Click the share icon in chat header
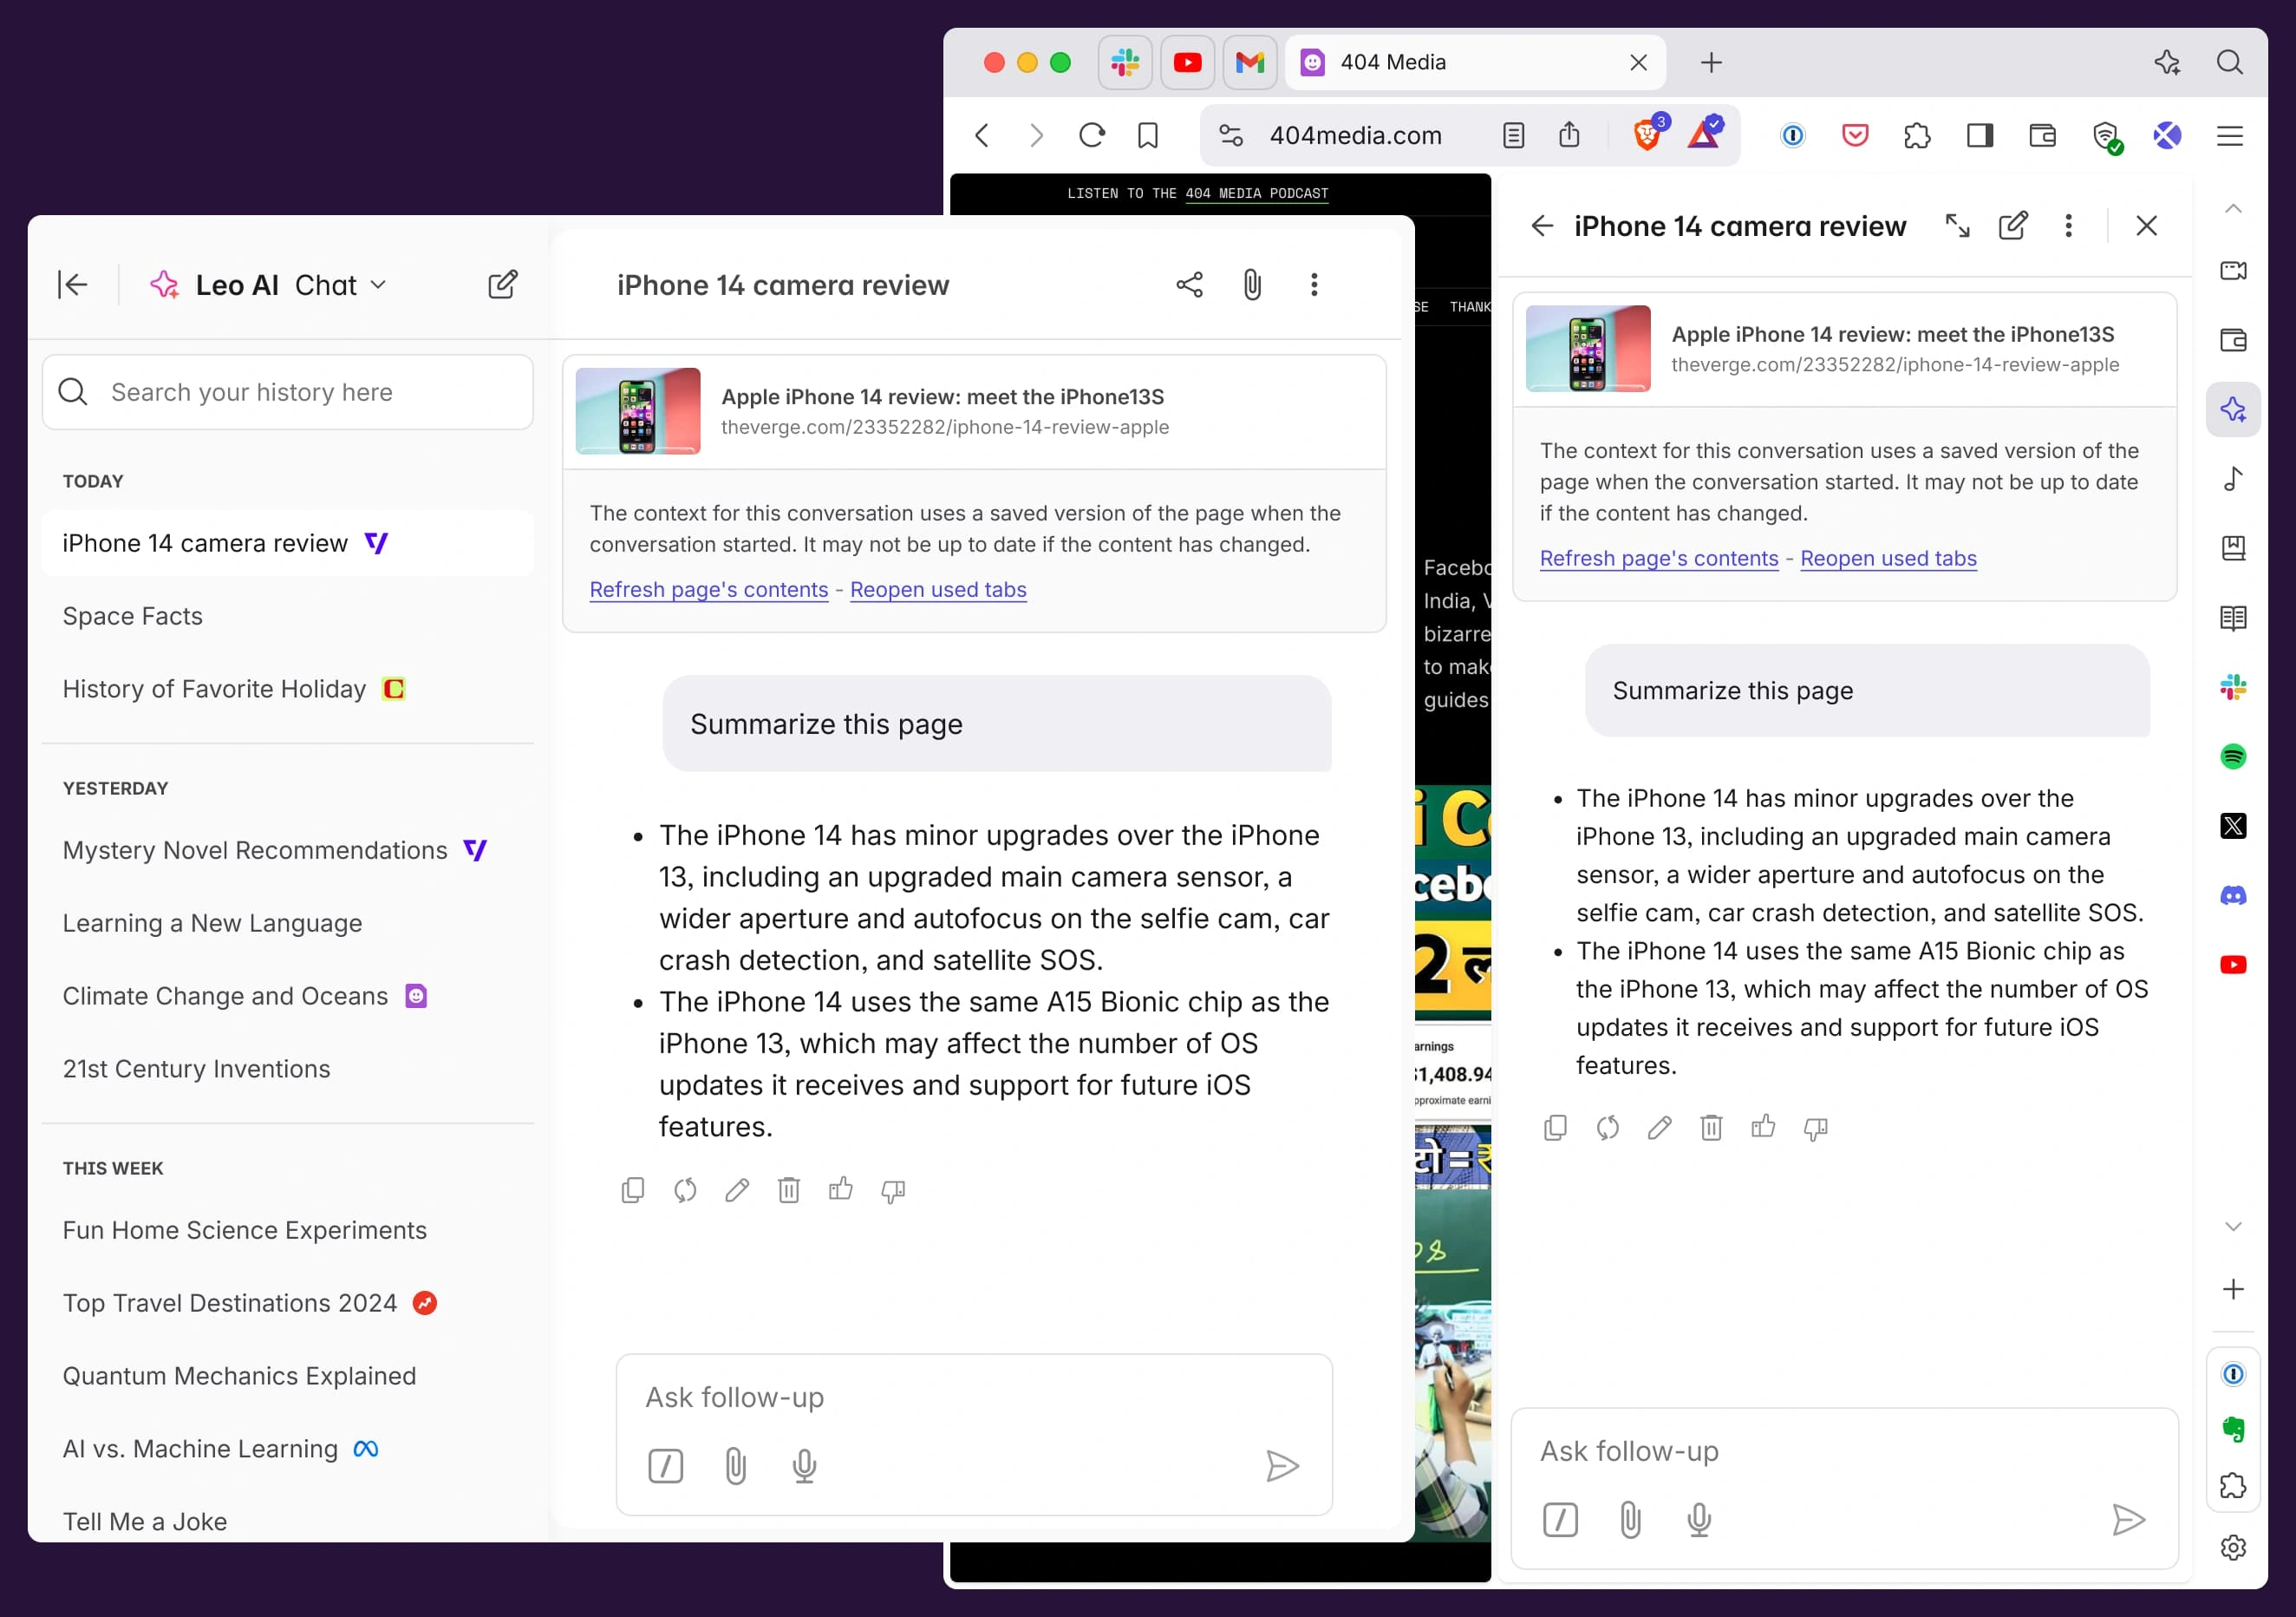Screen dimensions: 2296x1617 (x=1189, y=285)
